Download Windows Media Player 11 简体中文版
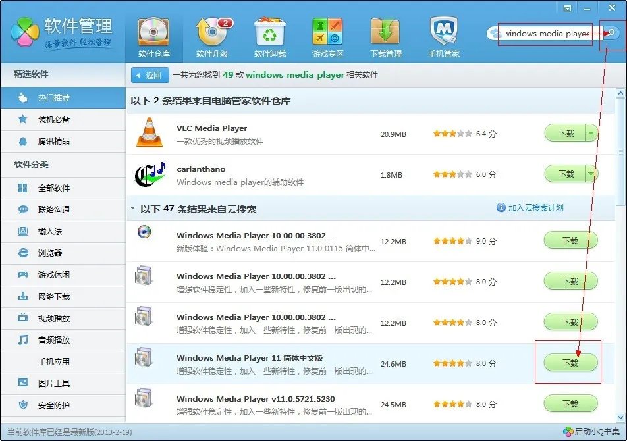The height and width of the screenshot is (441, 627). click(x=569, y=363)
